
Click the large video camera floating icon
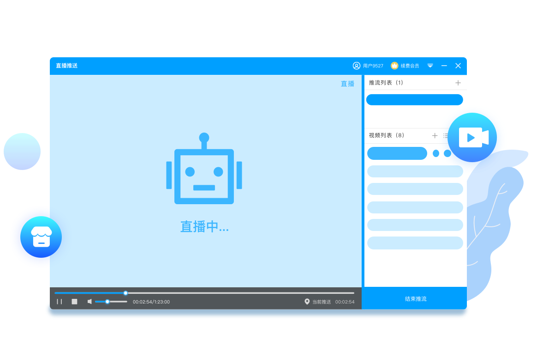tap(472, 138)
